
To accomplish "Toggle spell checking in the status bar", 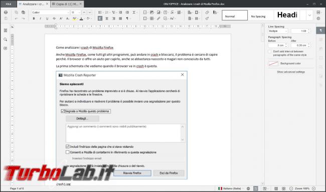I will tap(255, 188).
